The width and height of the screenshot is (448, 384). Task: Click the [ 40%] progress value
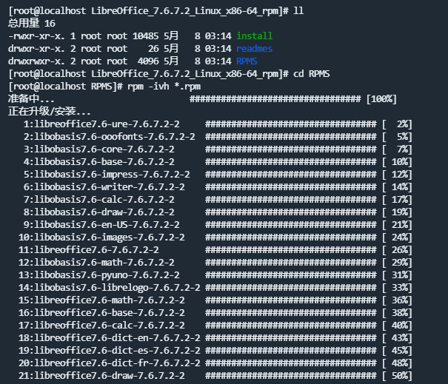click(397, 325)
